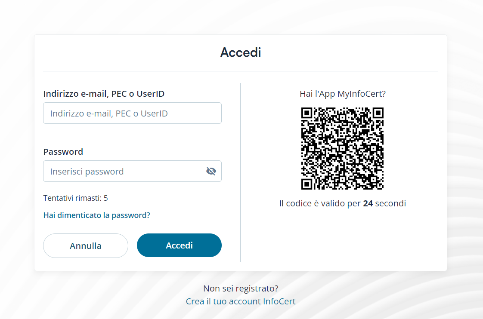Click the QR code's top-left finder square
The height and width of the screenshot is (319, 483).
coord(307,113)
